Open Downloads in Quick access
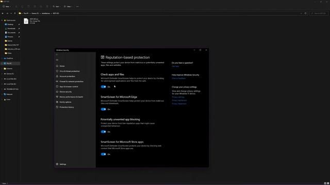The image size is (330, 185). coord(11,29)
